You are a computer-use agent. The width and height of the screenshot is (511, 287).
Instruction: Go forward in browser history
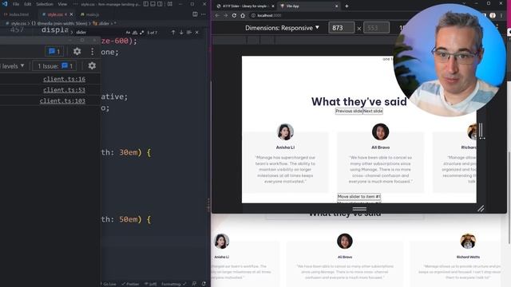[225, 15]
